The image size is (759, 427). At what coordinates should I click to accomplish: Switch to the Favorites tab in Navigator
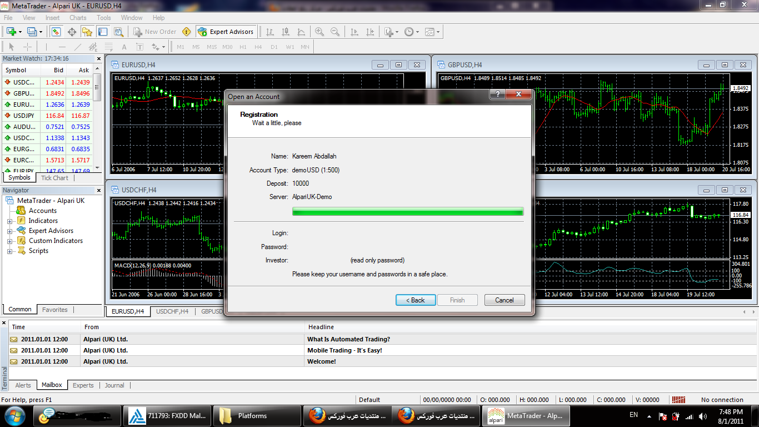click(55, 310)
